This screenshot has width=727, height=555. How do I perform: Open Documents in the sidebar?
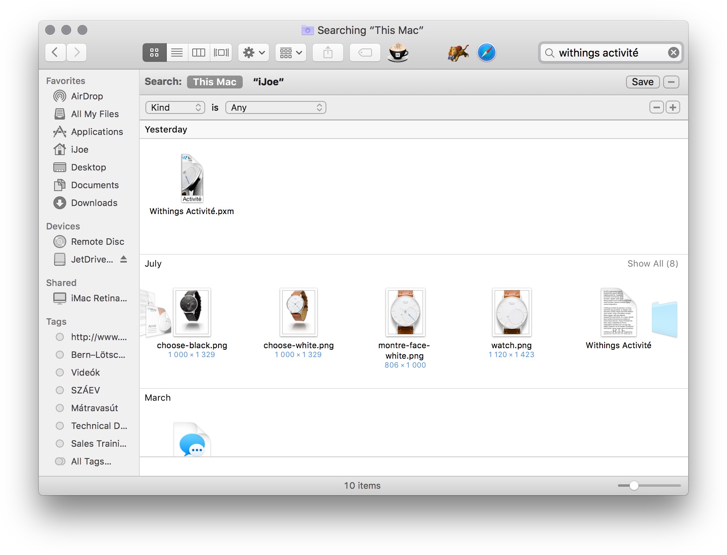(95, 185)
